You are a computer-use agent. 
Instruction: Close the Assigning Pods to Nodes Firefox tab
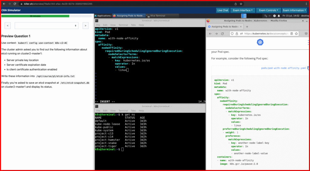(241, 27)
